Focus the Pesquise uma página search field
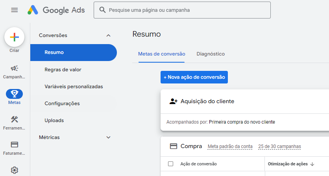Screen dimensions: 329x176 click(182, 10)
